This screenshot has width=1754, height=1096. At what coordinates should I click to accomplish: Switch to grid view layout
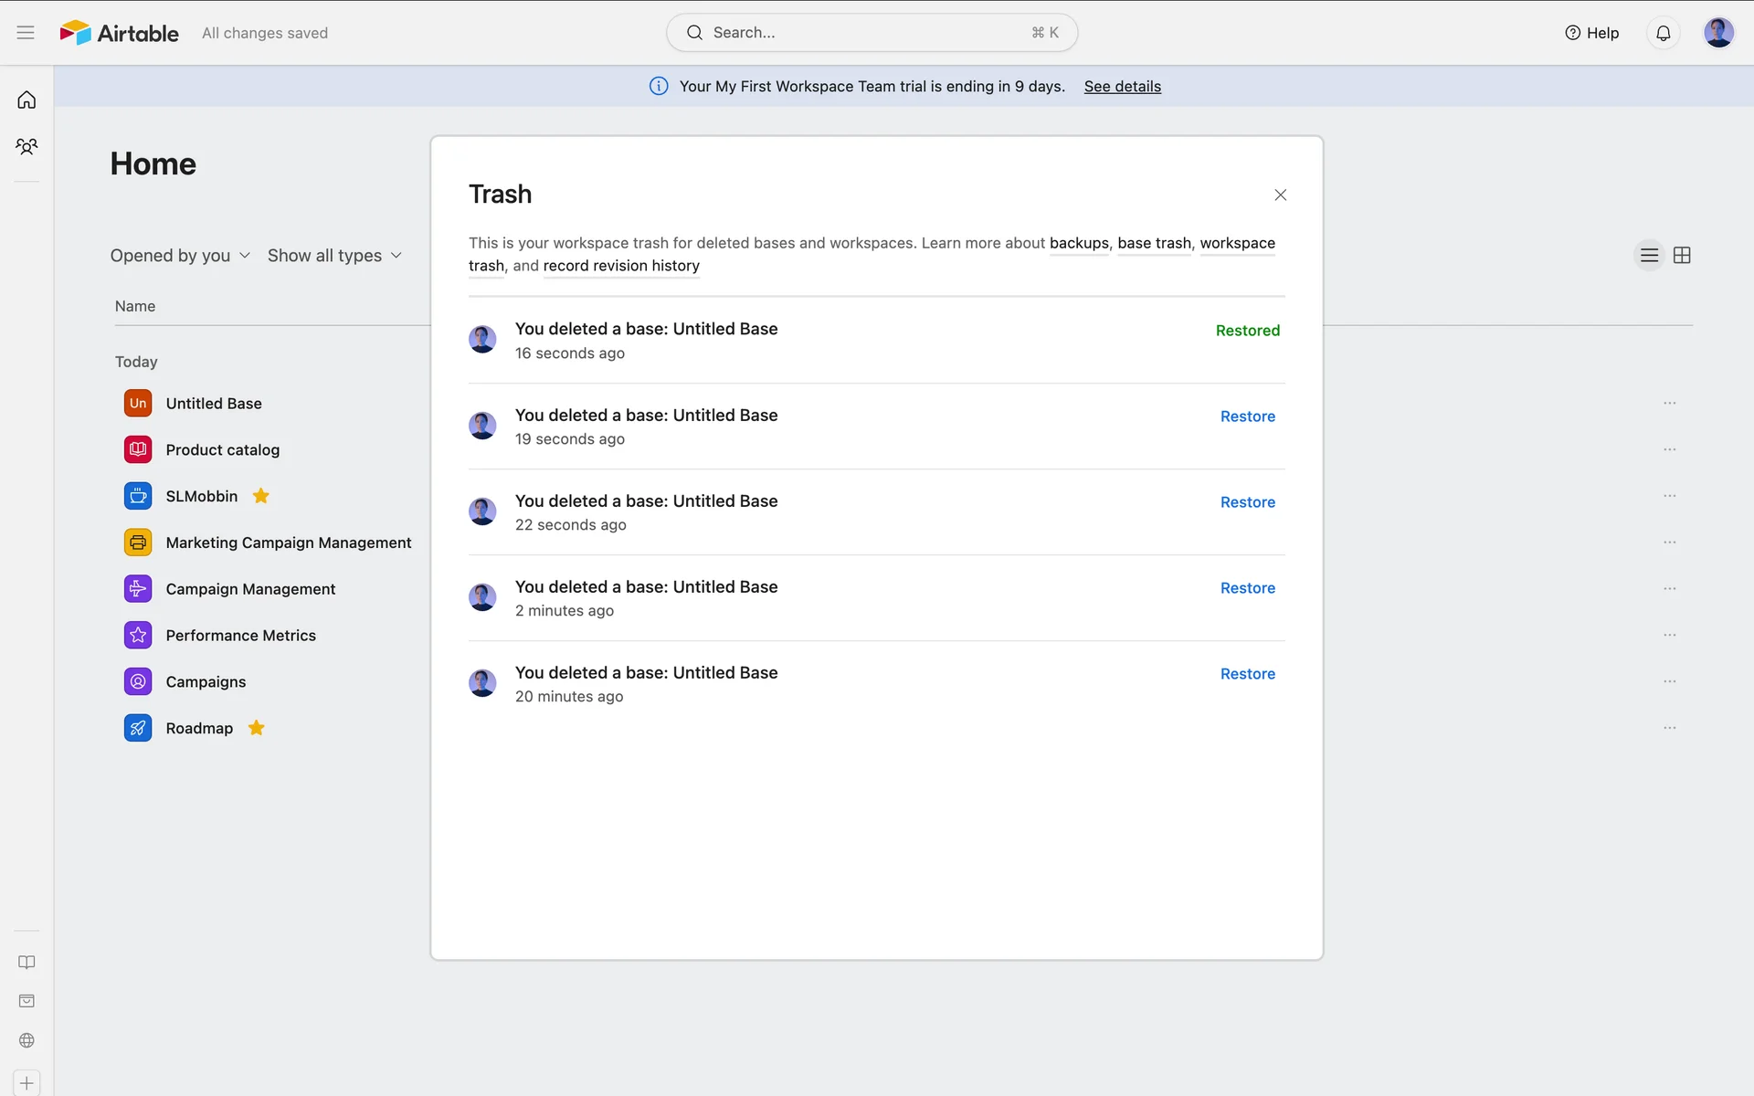(1682, 256)
